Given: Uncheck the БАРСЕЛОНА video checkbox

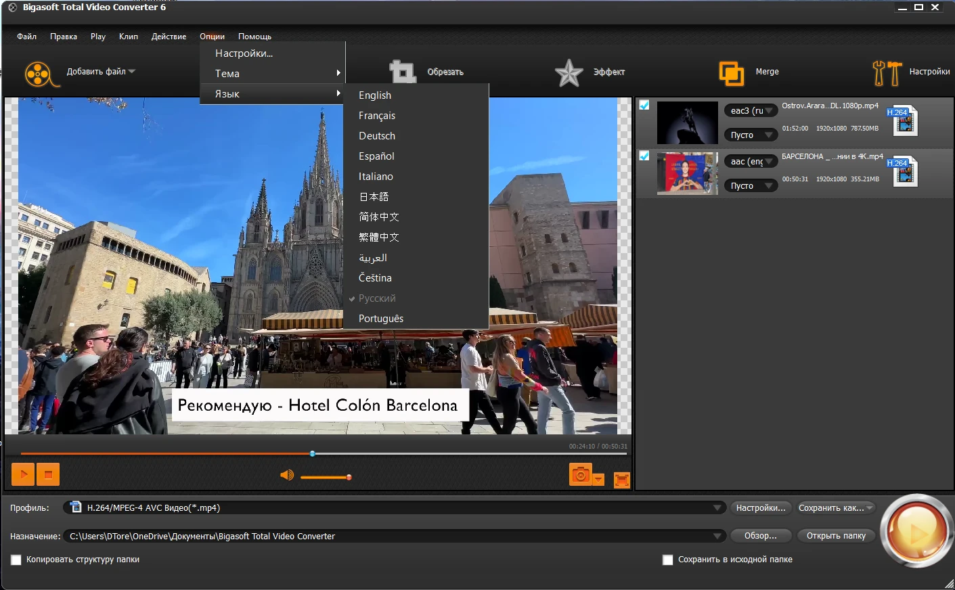Looking at the screenshot, I should (x=644, y=156).
